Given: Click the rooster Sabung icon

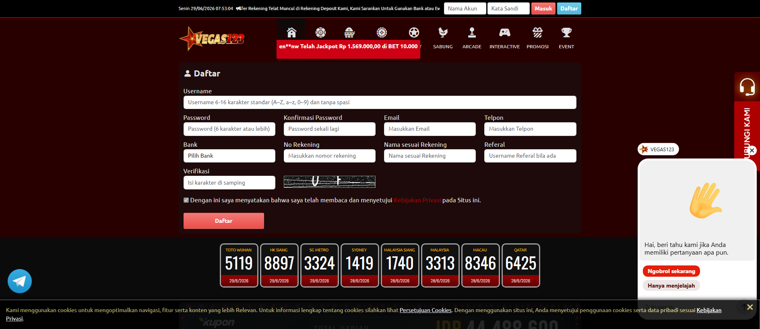Looking at the screenshot, I should [443, 32].
